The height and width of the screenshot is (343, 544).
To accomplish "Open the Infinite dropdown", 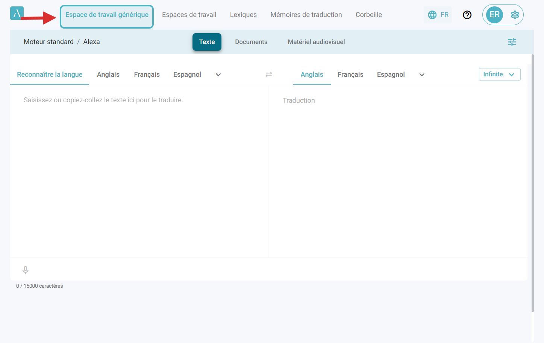I will (x=499, y=74).
